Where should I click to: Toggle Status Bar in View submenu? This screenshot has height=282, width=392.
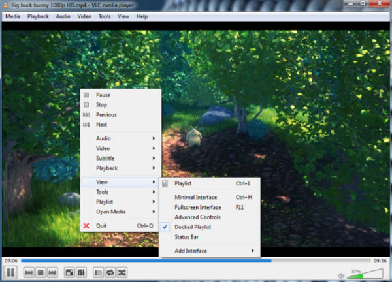[x=186, y=236]
